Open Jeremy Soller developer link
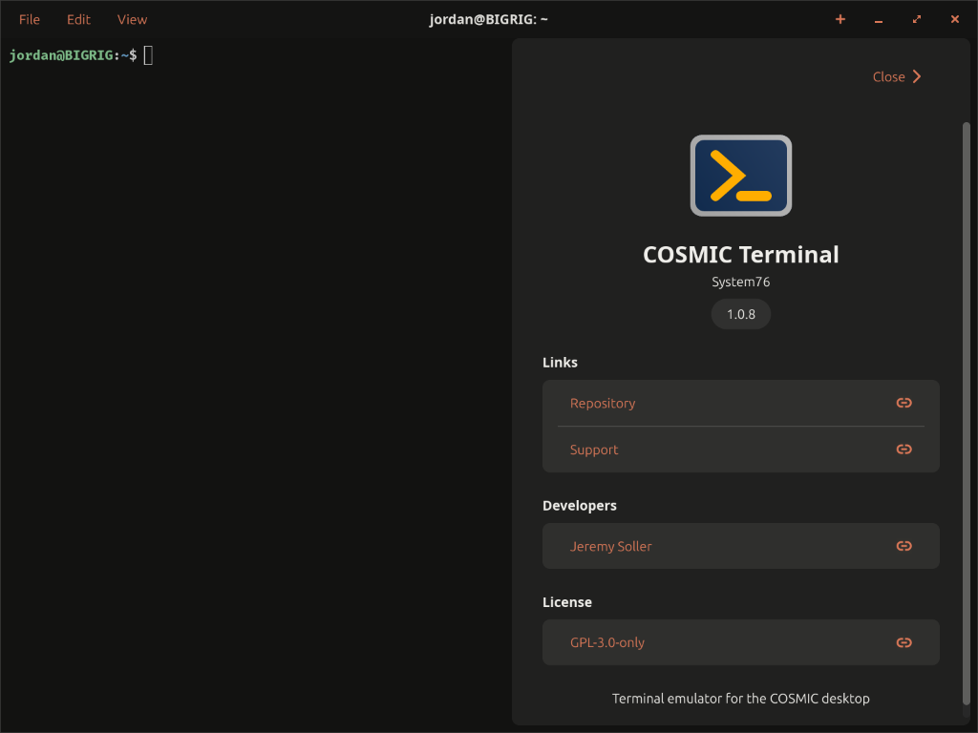The width and height of the screenshot is (978, 733). [741, 546]
